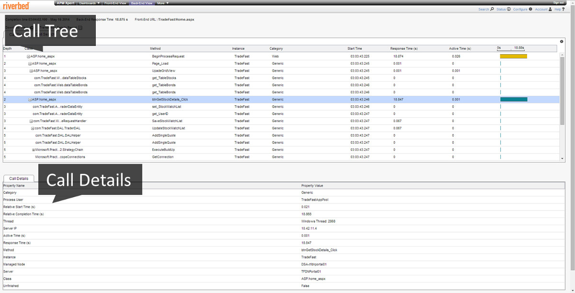Select the GetConnection row

(280, 157)
